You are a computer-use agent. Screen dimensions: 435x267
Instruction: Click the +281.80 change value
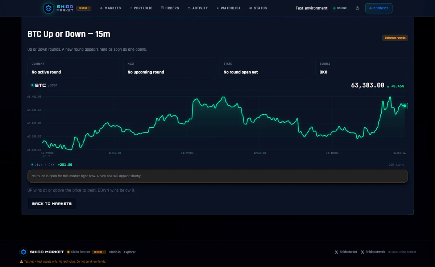click(65, 165)
